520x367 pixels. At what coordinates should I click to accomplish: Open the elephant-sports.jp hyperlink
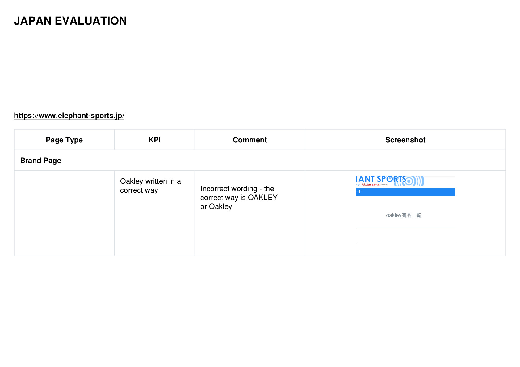point(69,116)
